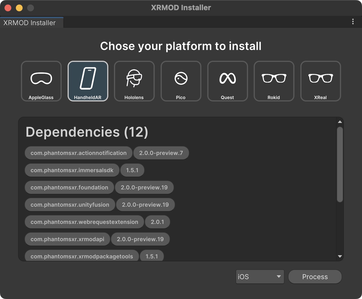The width and height of the screenshot is (362, 299).
Task: Click the com.phantomsxr.xrmodapi package tag
Action: point(68,239)
